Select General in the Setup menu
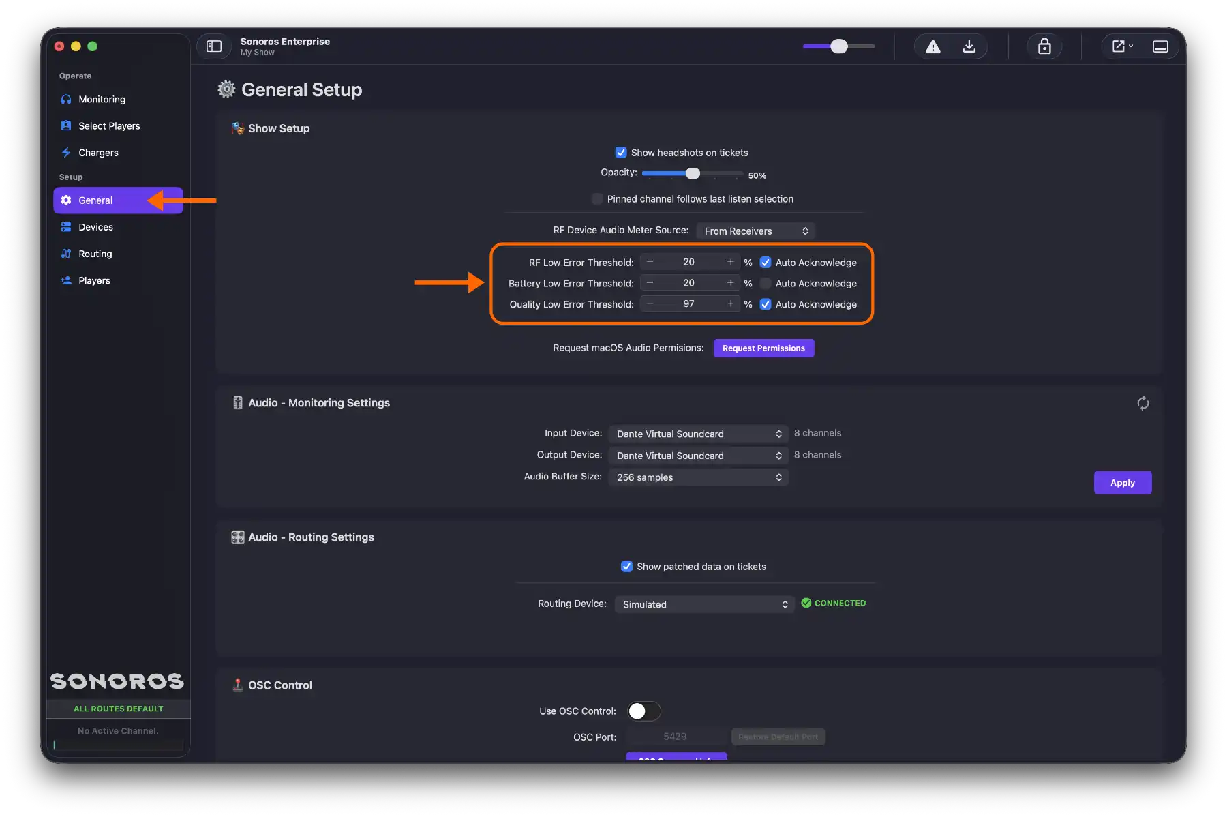The image size is (1227, 817). [119, 200]
